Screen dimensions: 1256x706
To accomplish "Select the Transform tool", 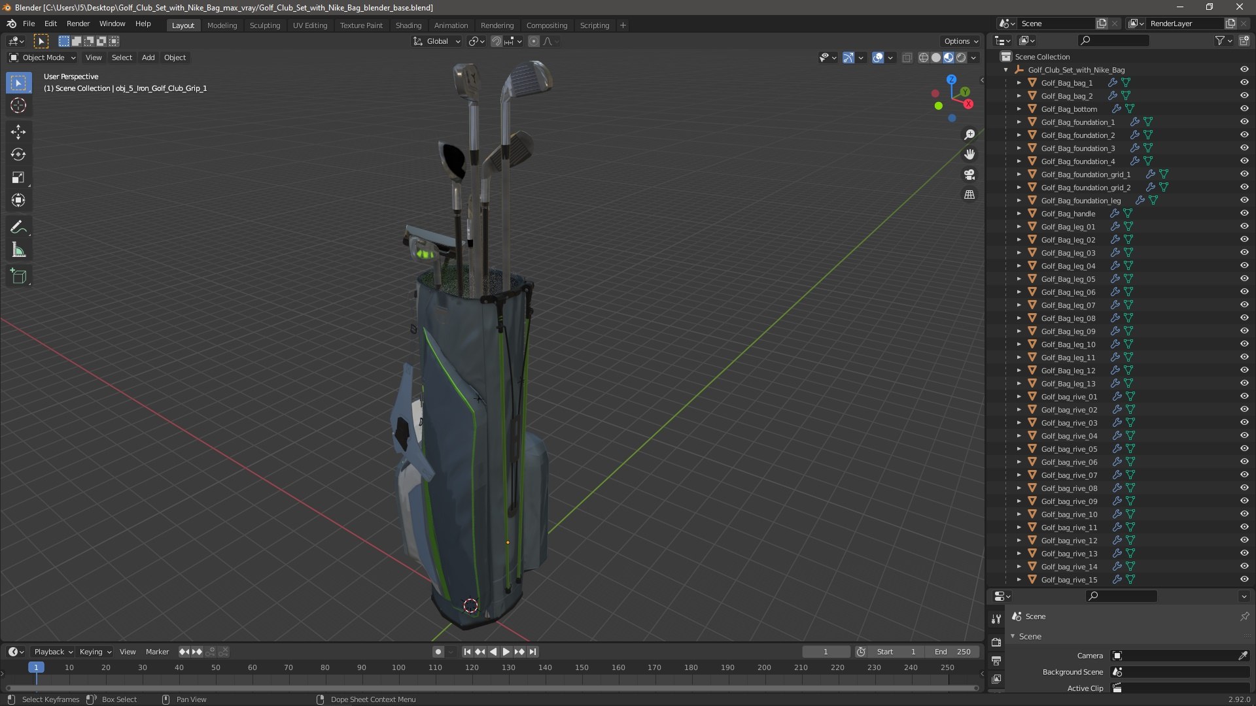I will [x=18, y=201].
